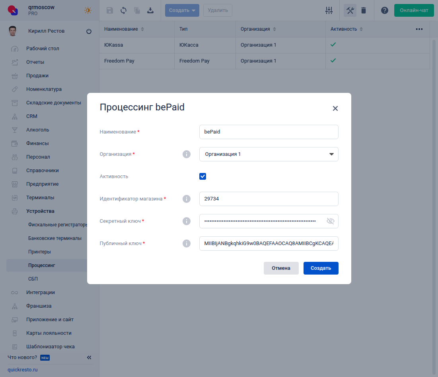Click the qrmoscow logo icon
438x377 pixels.
coord(13,10)
